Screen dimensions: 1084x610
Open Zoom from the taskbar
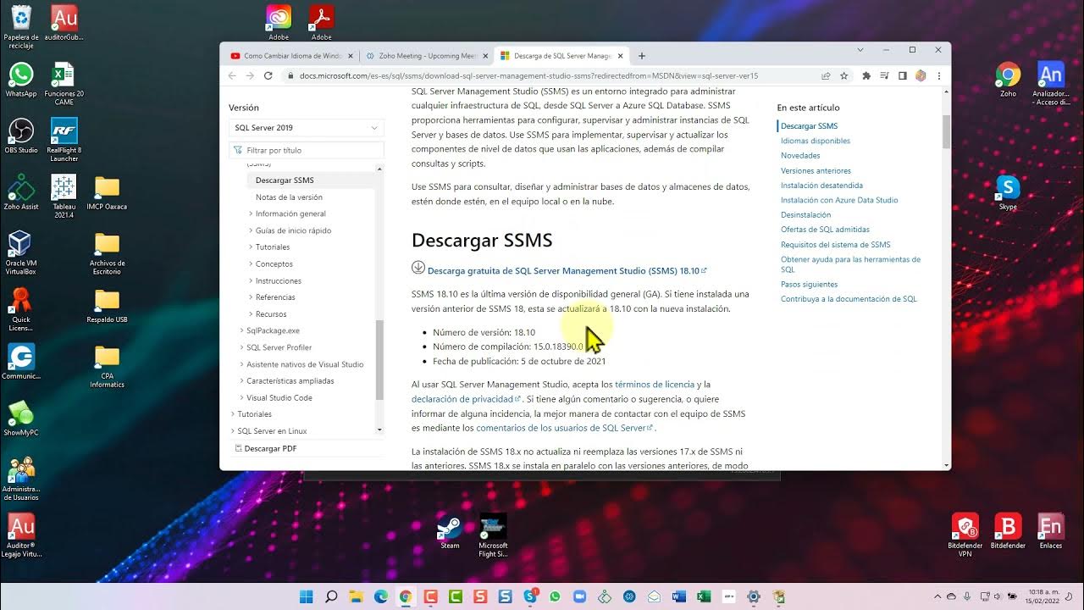tap(579, 596)
